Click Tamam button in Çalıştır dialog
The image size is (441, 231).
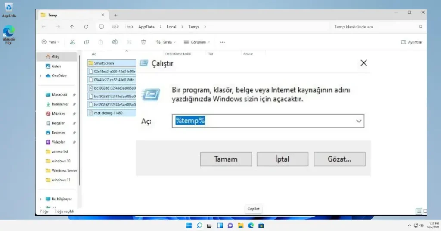[x=226, y=159]
